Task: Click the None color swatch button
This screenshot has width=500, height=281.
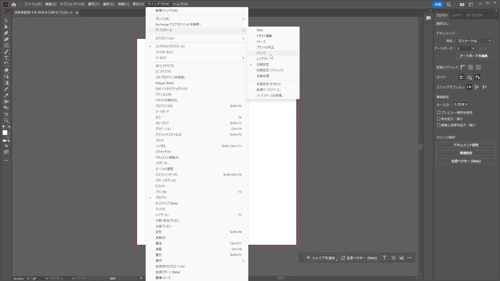Action: tap(9, 141)
